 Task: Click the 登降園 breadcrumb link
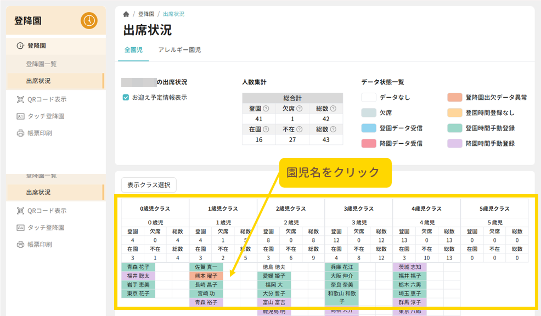pos(146,14)
